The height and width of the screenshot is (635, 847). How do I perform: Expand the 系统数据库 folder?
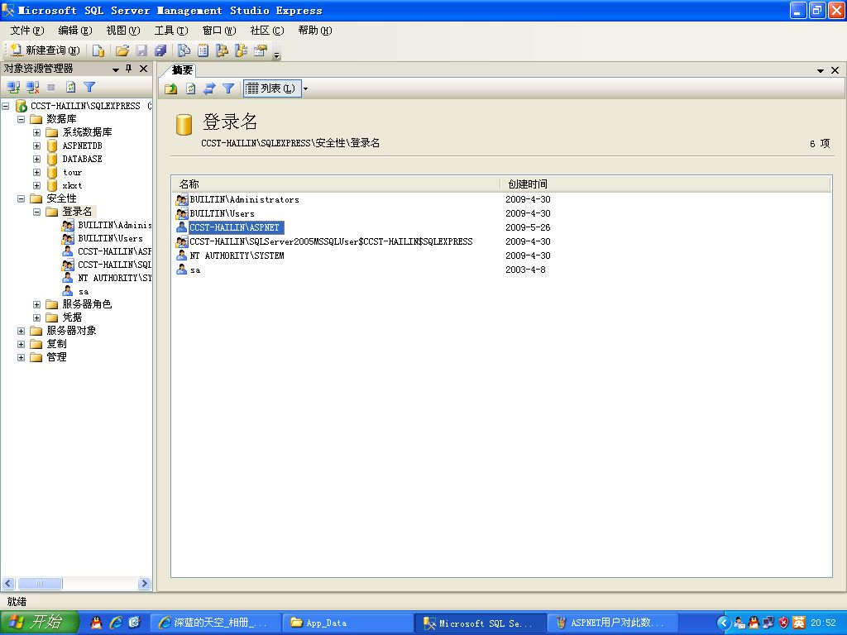click(36, 132)
